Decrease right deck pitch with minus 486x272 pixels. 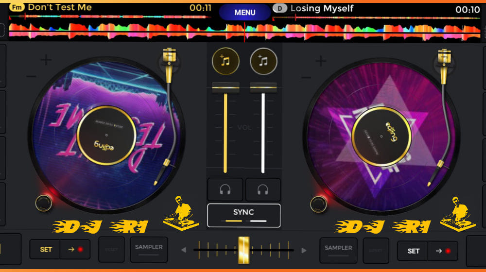[x=306, y=77]
